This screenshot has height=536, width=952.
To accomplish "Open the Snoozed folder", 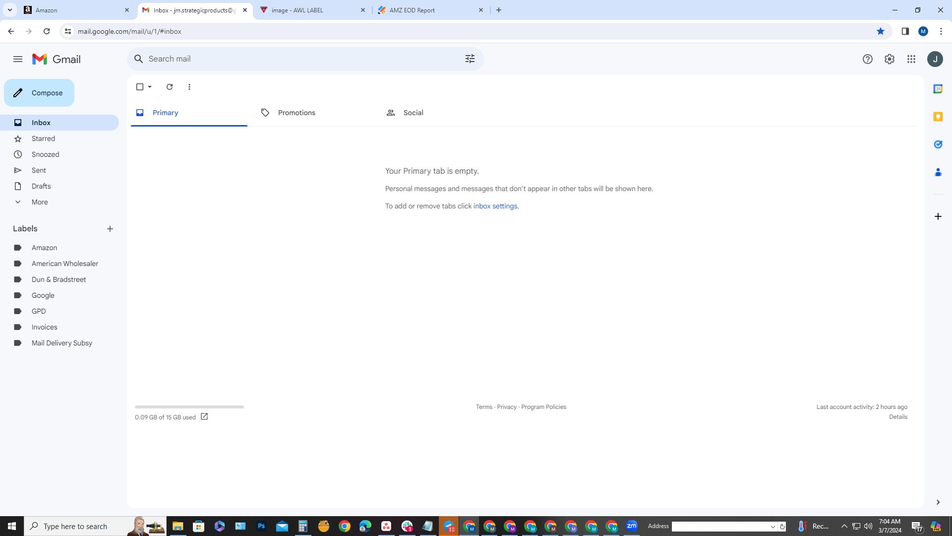I will click(x=59, y=154).
